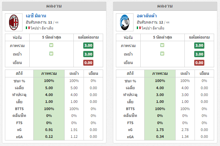Click Atalanta's home form W badge
This screenshot has width=220, height=146.
[x=162, y=54]
